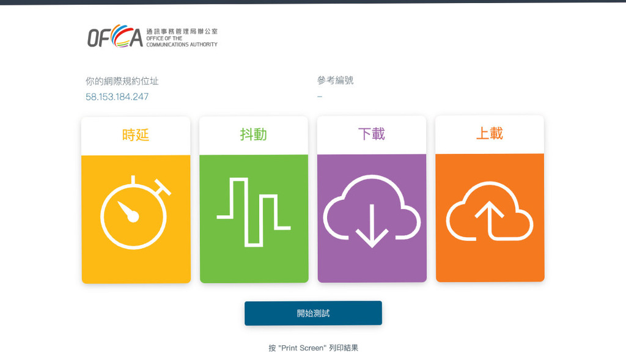Click the Office of the Communications Authority text
Screen dimensions: 626x352
pyautogui.click(x=182, y=42)
